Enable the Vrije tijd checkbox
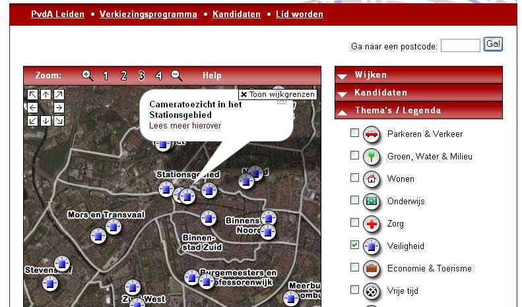522x307 pixels. click(x=354, y=290)
